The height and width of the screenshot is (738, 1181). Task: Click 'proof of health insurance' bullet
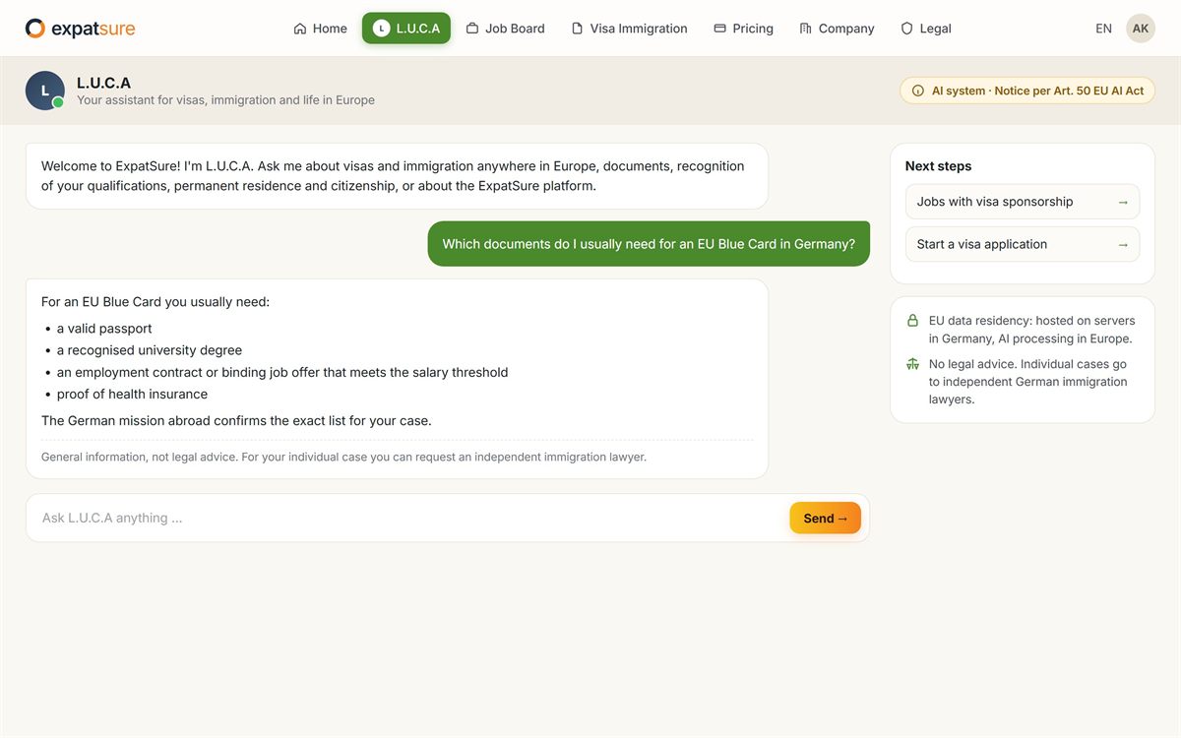point(132,394)
